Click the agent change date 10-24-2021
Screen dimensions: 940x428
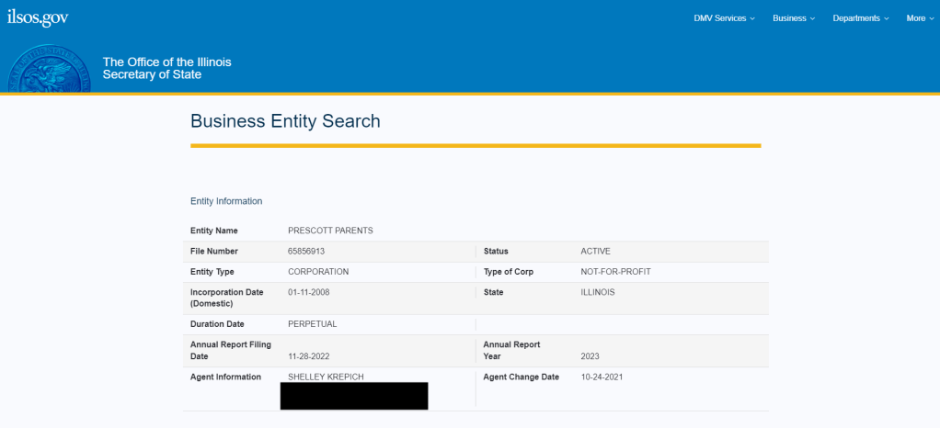click(x=602, y=377)
